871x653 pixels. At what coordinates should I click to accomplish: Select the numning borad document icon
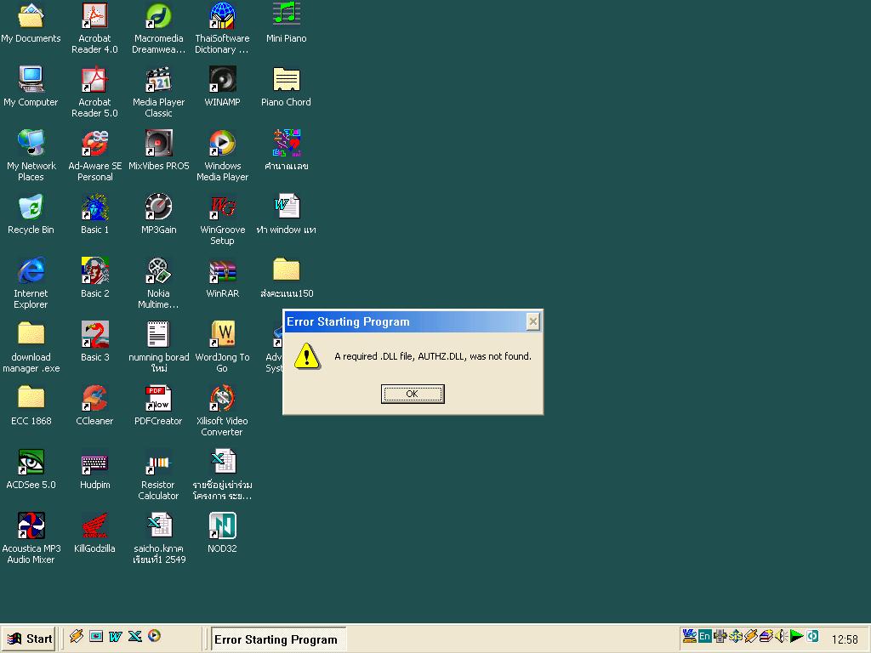click(158, 348)
